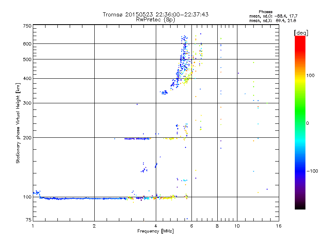
Task: Click the x-axis label '1'
Action: coord(33,226)
